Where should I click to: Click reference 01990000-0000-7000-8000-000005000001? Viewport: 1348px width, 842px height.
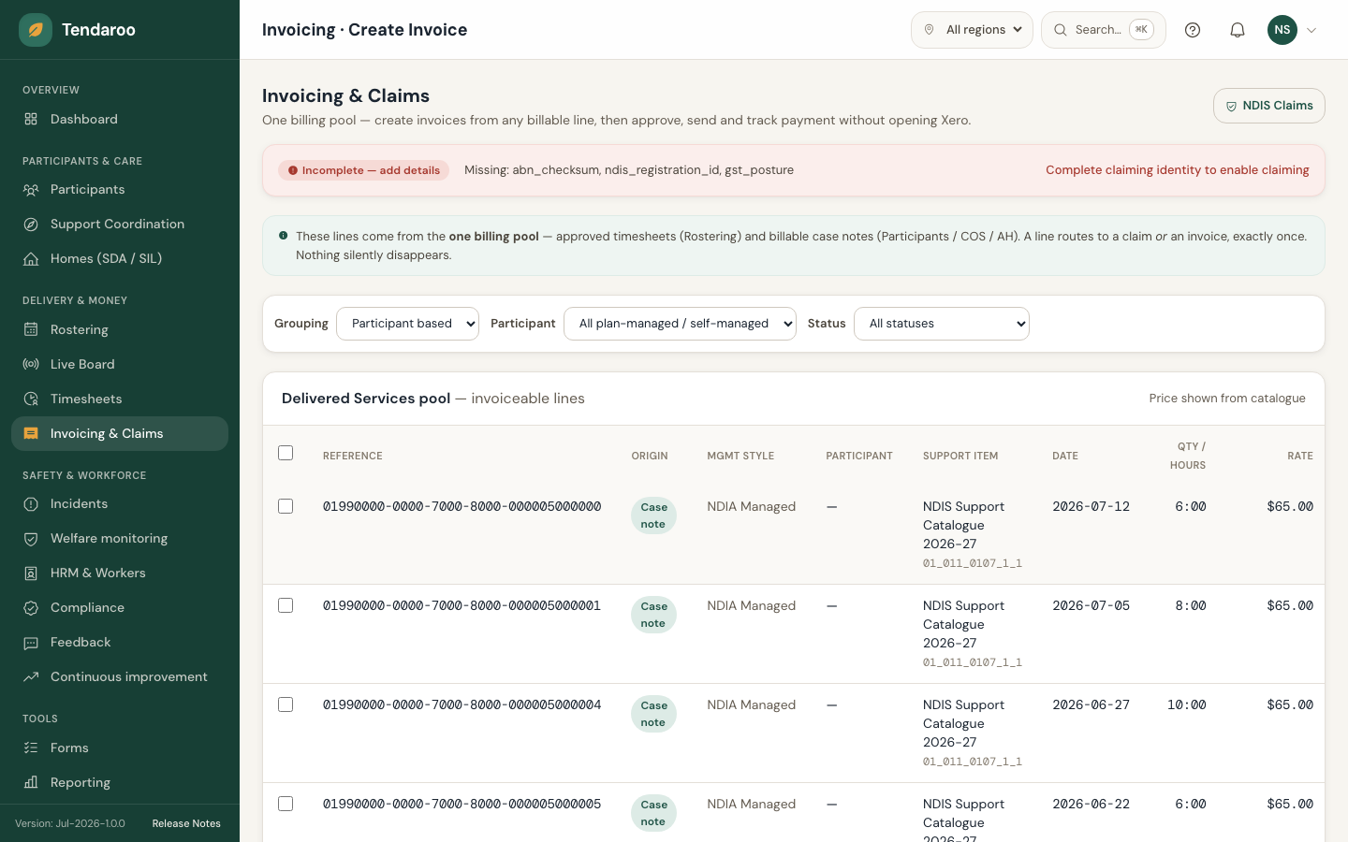(x=462, y=605)
